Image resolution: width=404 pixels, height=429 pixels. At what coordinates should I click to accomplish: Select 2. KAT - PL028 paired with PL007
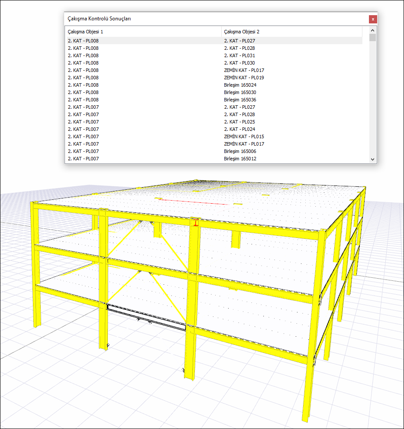coord(239,115)
